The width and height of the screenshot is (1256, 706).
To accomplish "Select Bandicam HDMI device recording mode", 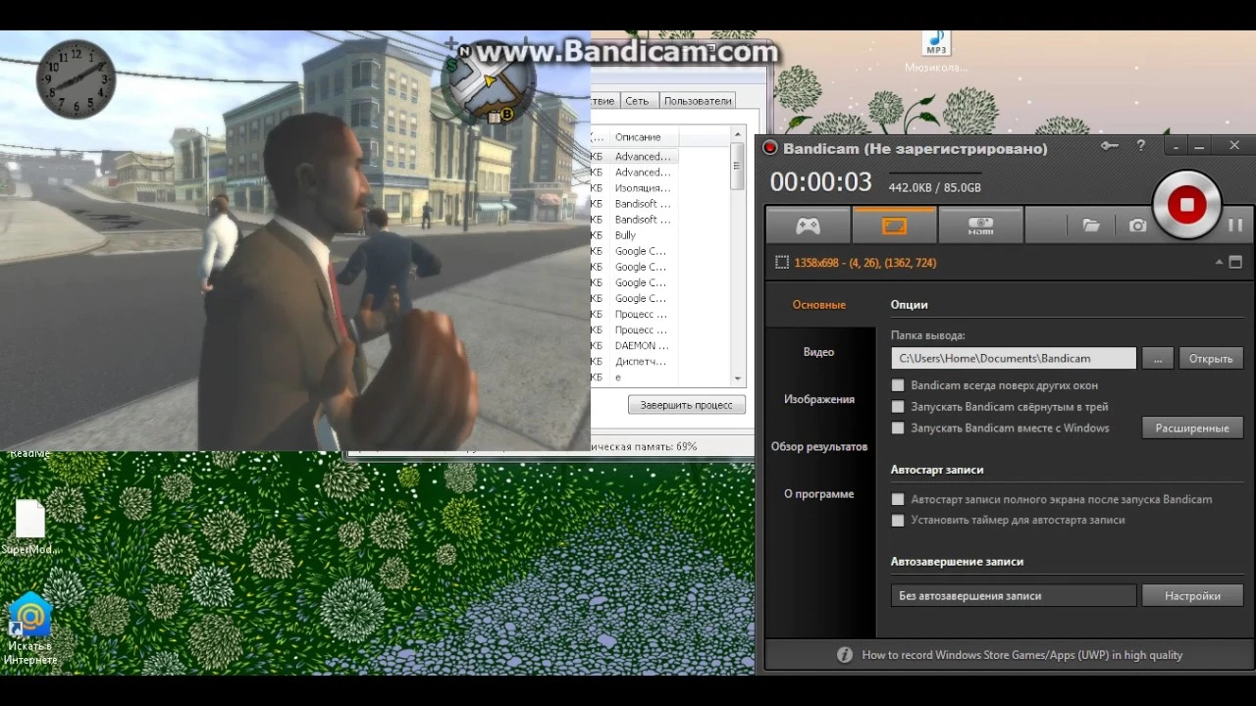I will 980,226.
